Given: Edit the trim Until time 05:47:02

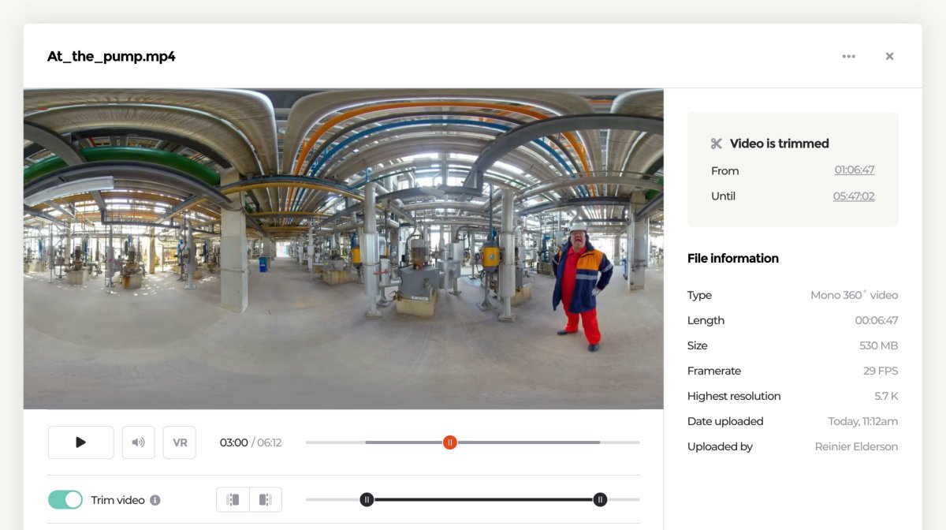Looking at the screenshot, I should click(x=855, y=196).
